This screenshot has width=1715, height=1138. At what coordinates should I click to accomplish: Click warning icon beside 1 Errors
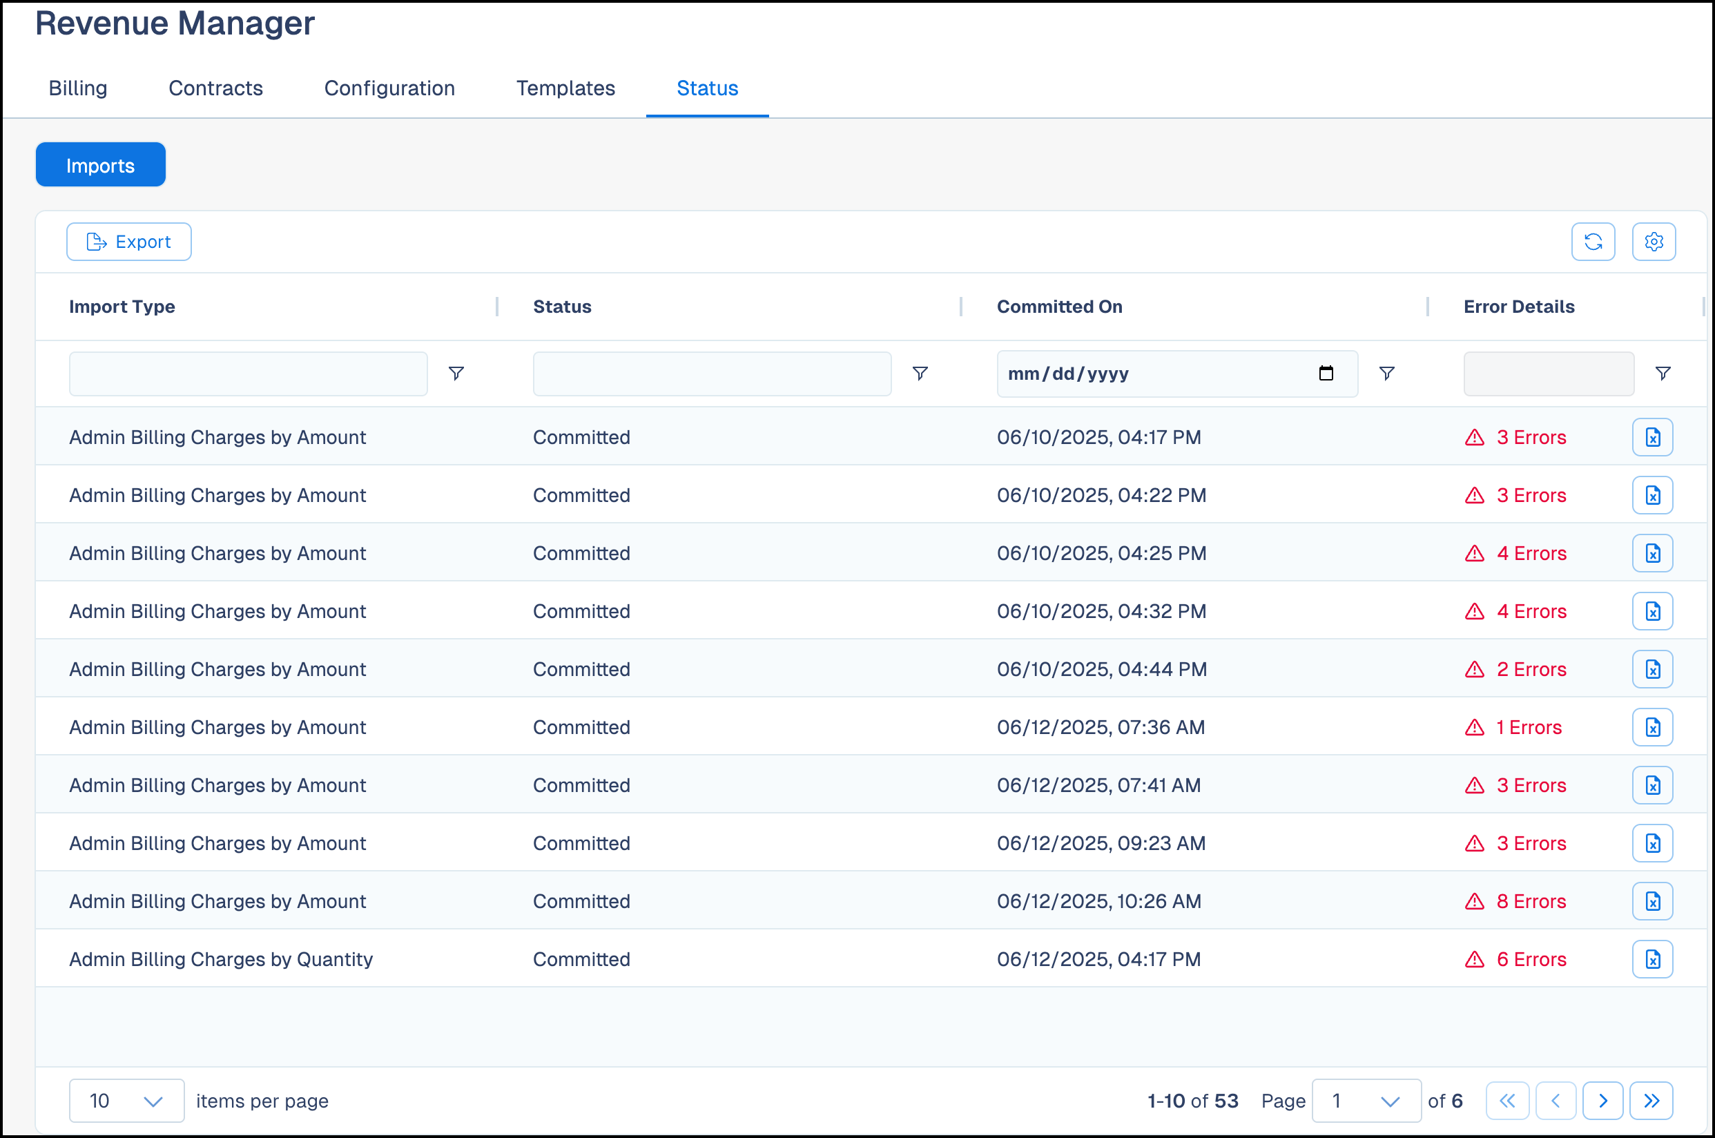(x=1475, y=727)
